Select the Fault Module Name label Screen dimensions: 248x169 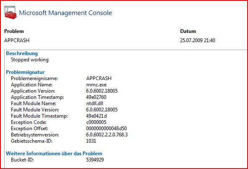pyautogui.click(x=34, y=103)
